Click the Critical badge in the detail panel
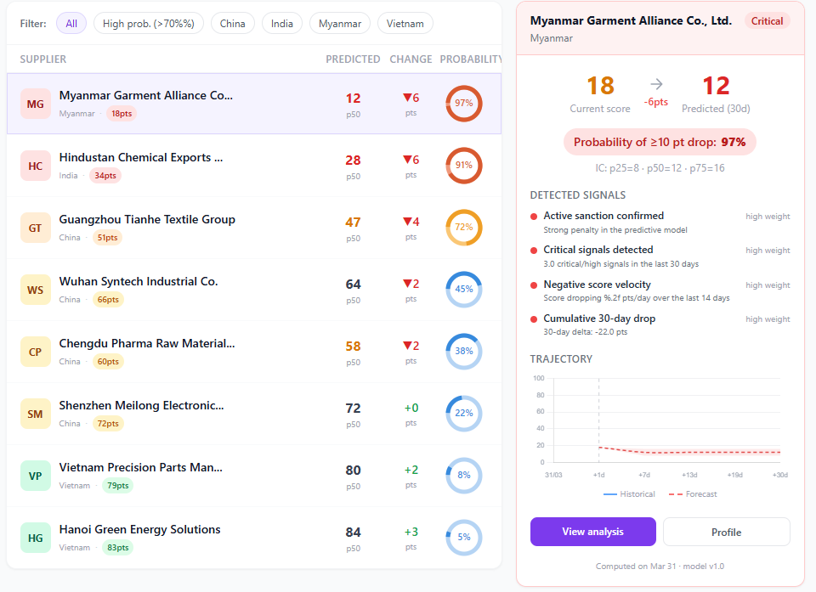The height and width of the screenshot is (592, 816). pyautogui.click(x=767, y=20)
